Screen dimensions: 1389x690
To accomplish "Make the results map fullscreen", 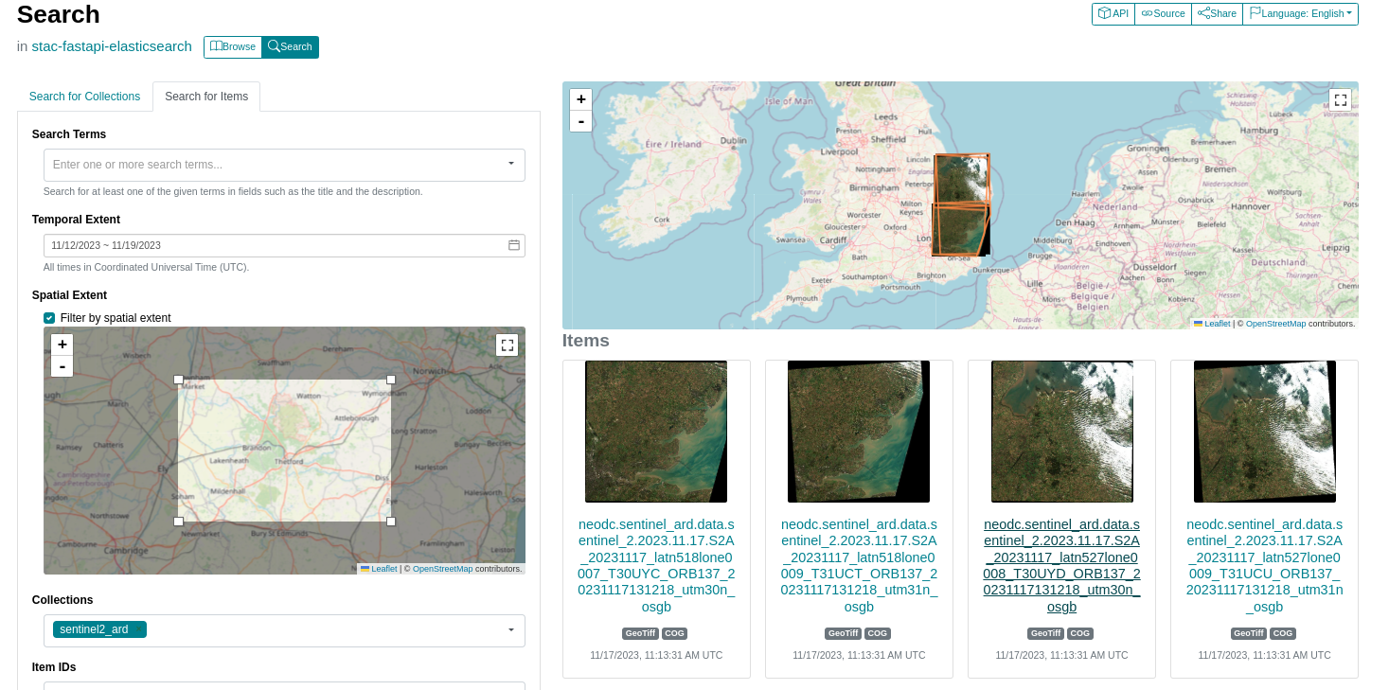I will [1340, 99].
